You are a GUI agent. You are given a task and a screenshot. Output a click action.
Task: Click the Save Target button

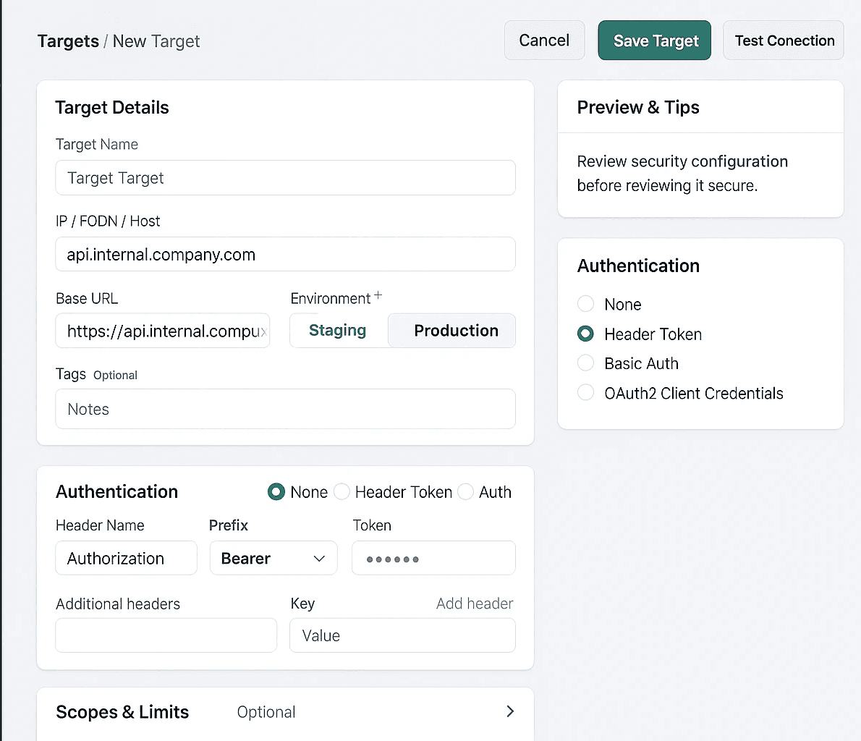(x=655, y=41)
